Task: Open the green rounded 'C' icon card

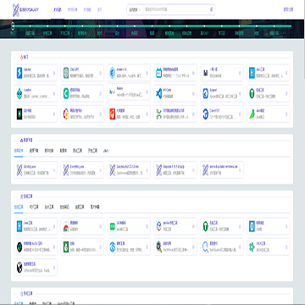Action: pyautogui.click(x=82, y=93)
